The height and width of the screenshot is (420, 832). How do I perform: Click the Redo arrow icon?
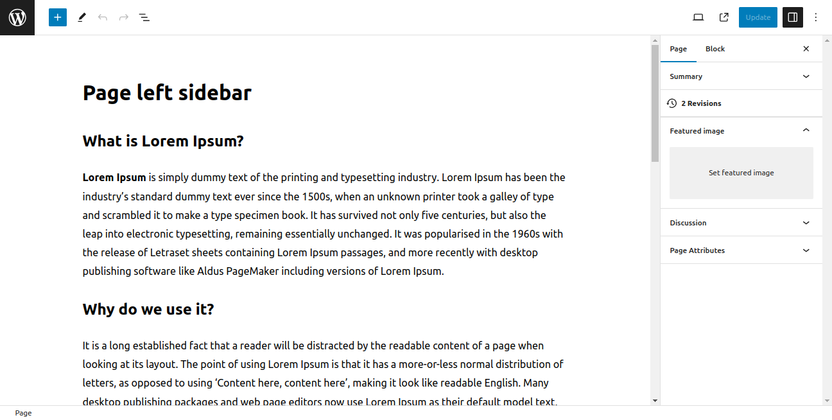(x=124, y=17)
